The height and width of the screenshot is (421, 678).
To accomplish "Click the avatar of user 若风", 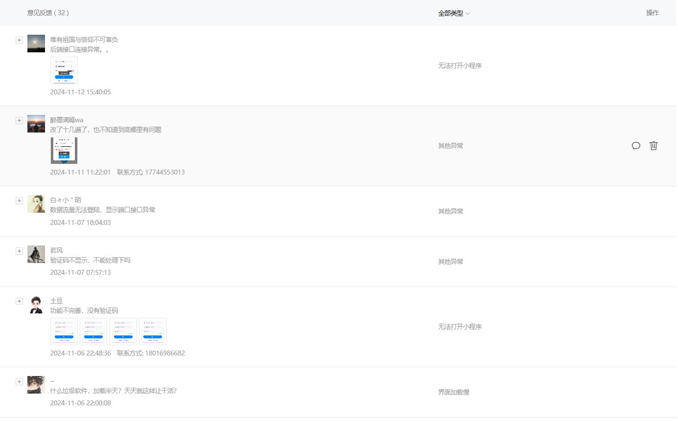I will (36, 254).
